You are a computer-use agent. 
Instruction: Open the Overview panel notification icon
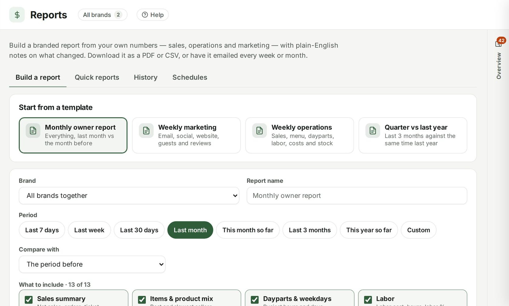pos(499,44)
